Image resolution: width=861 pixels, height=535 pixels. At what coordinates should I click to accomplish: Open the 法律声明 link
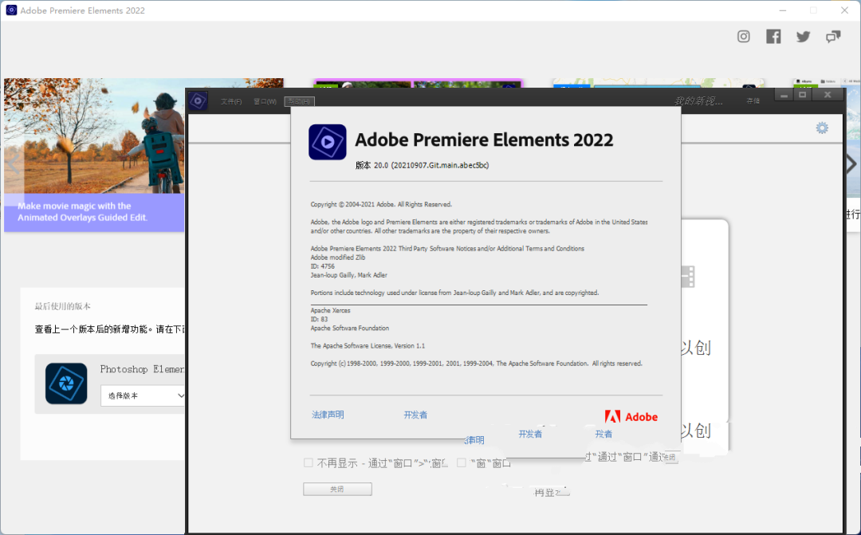pyautogui.click(x=328, y=415)
